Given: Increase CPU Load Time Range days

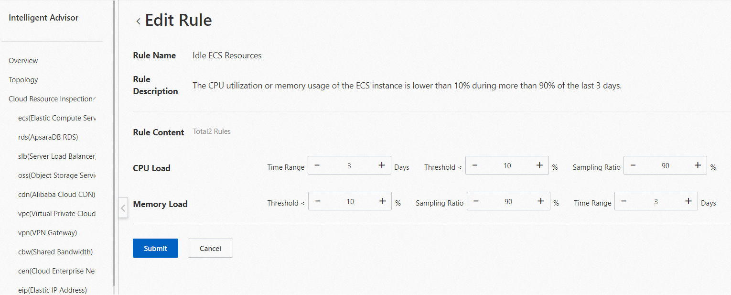Looking at the screenshot, I should click(382, 165).
